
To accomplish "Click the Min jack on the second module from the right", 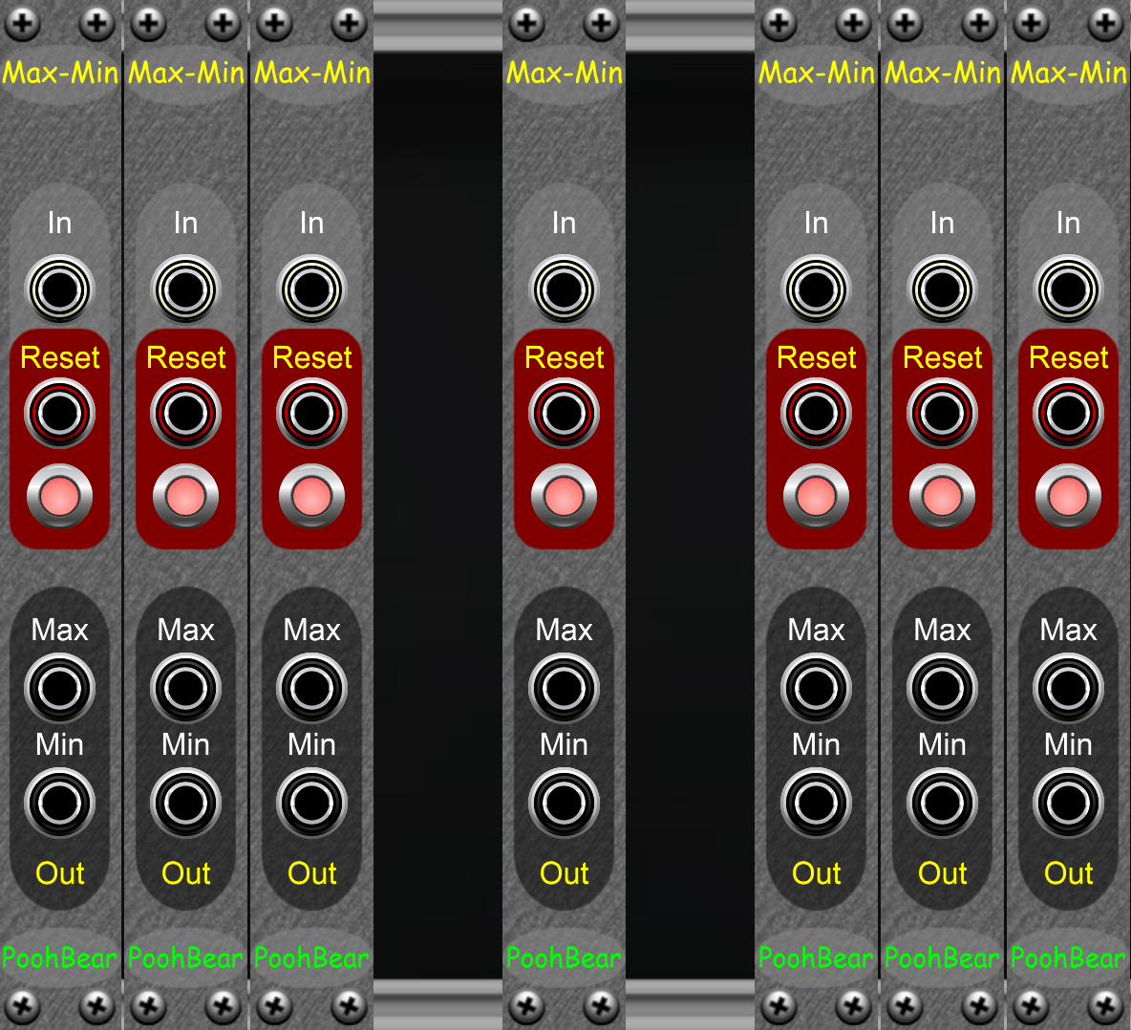I will tap(942, 801).
